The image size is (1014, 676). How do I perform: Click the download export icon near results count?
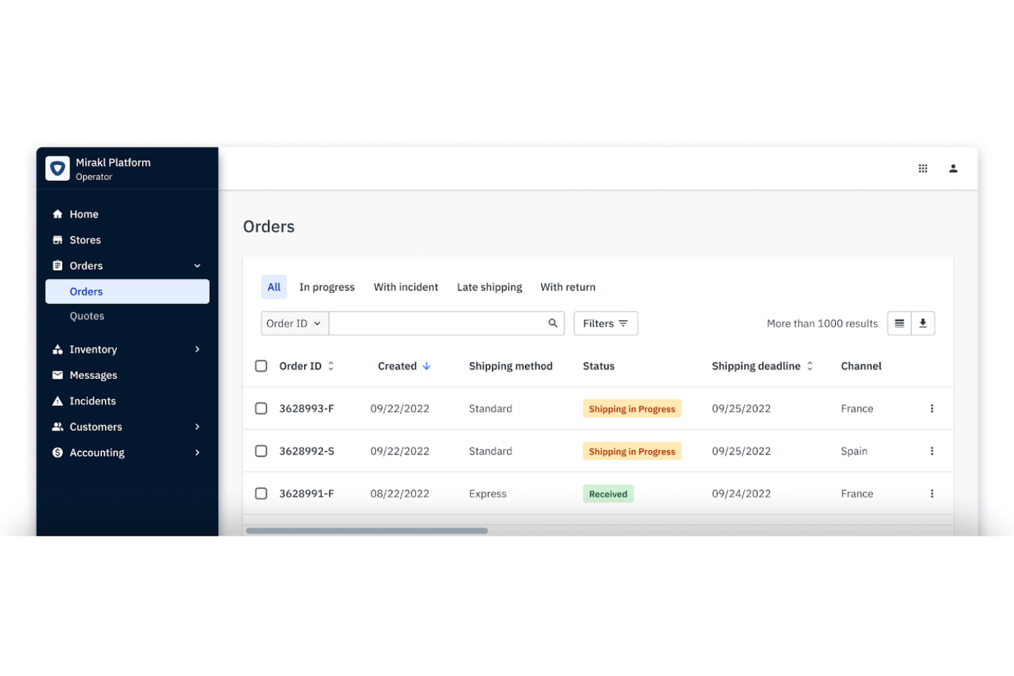923,323
